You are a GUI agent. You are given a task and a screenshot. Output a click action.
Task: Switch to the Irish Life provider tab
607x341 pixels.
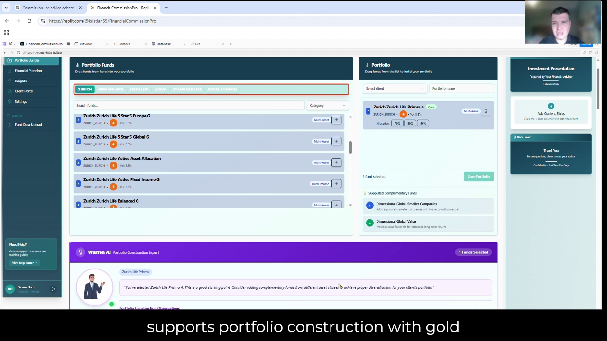139,89
